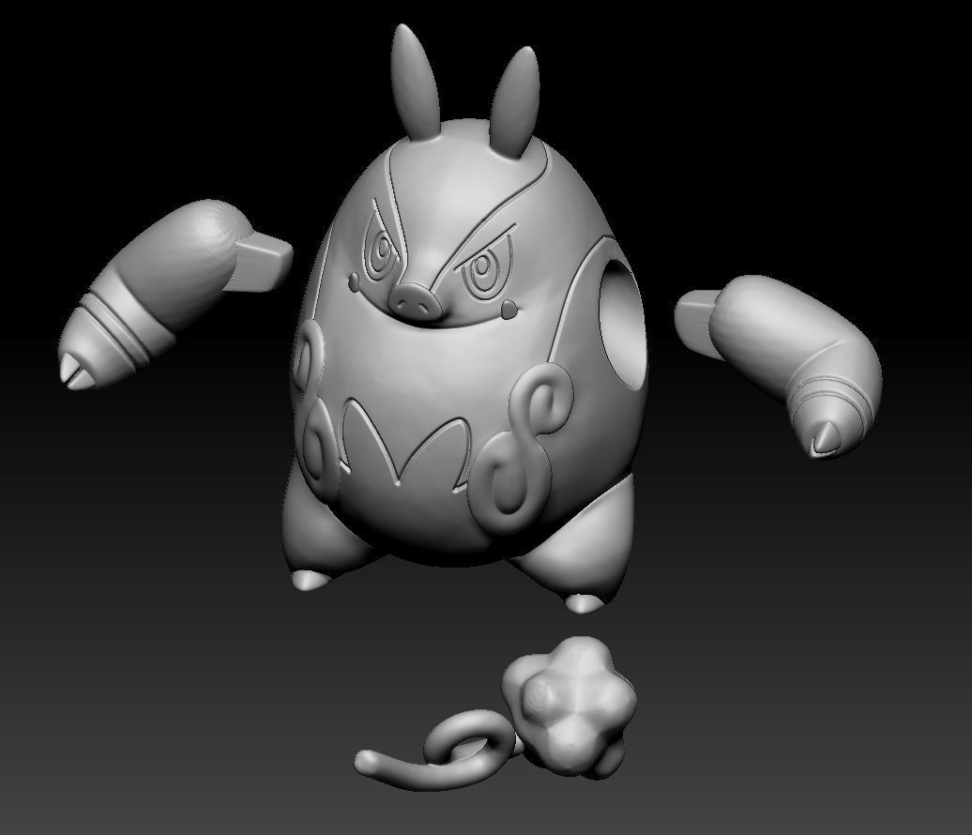Click the pig snout on the face
Viewport: 972px width, 835px height.
click(x=416, y=301)
